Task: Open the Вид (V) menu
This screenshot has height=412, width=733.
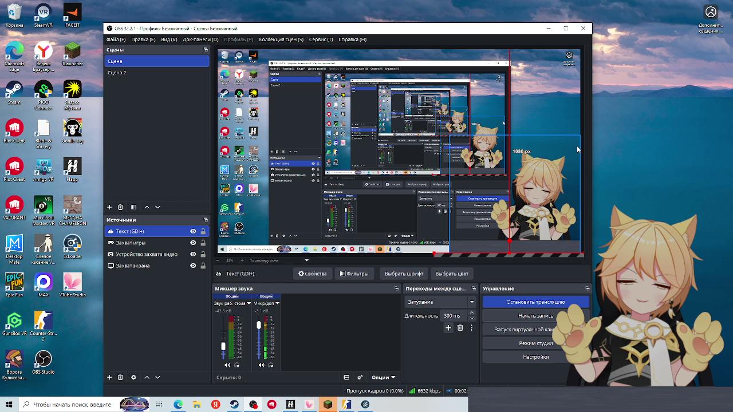Action: [169, 39]
